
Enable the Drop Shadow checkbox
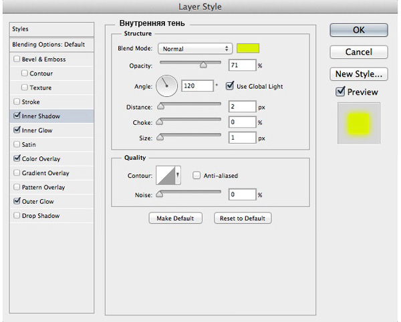pyautogui.click(x=17, y=215)
